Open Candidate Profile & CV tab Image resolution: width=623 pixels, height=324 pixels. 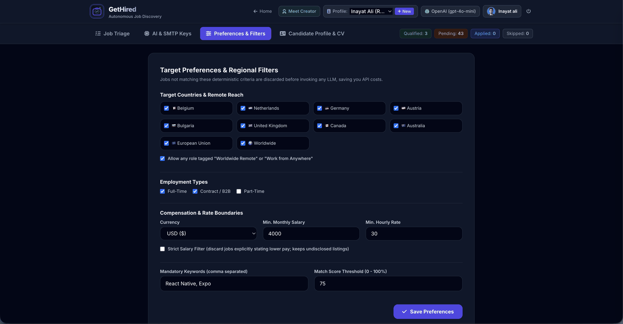[x=312, y=33]
